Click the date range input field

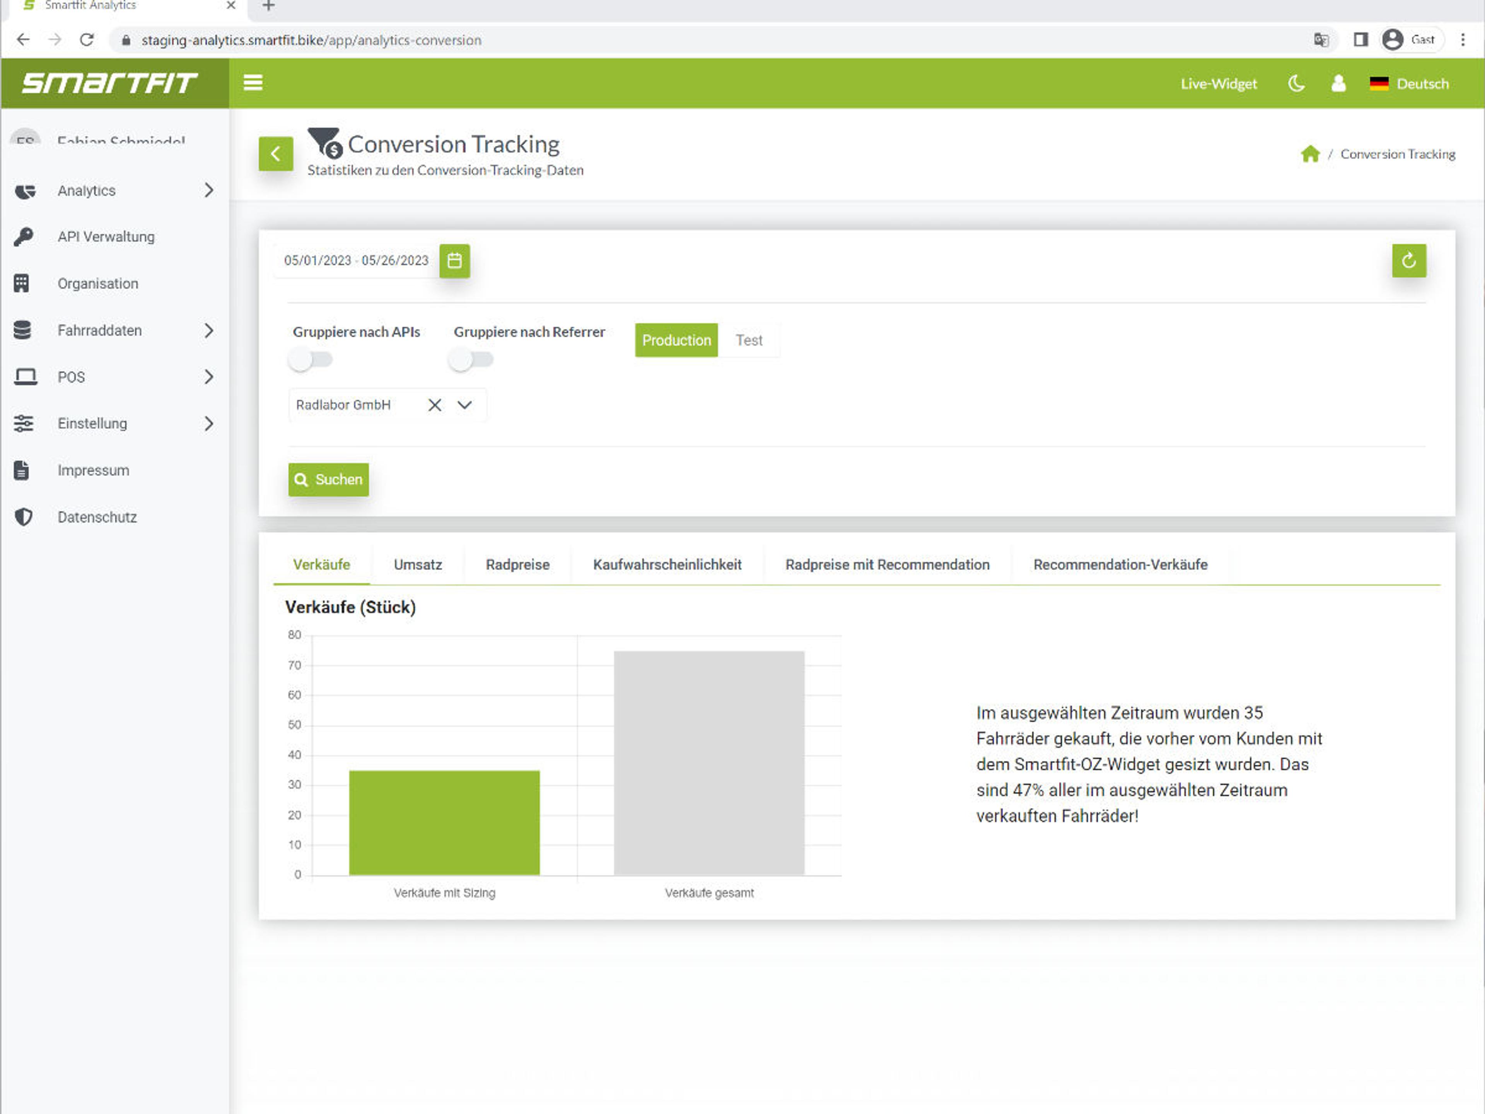[x=356, y=261]
